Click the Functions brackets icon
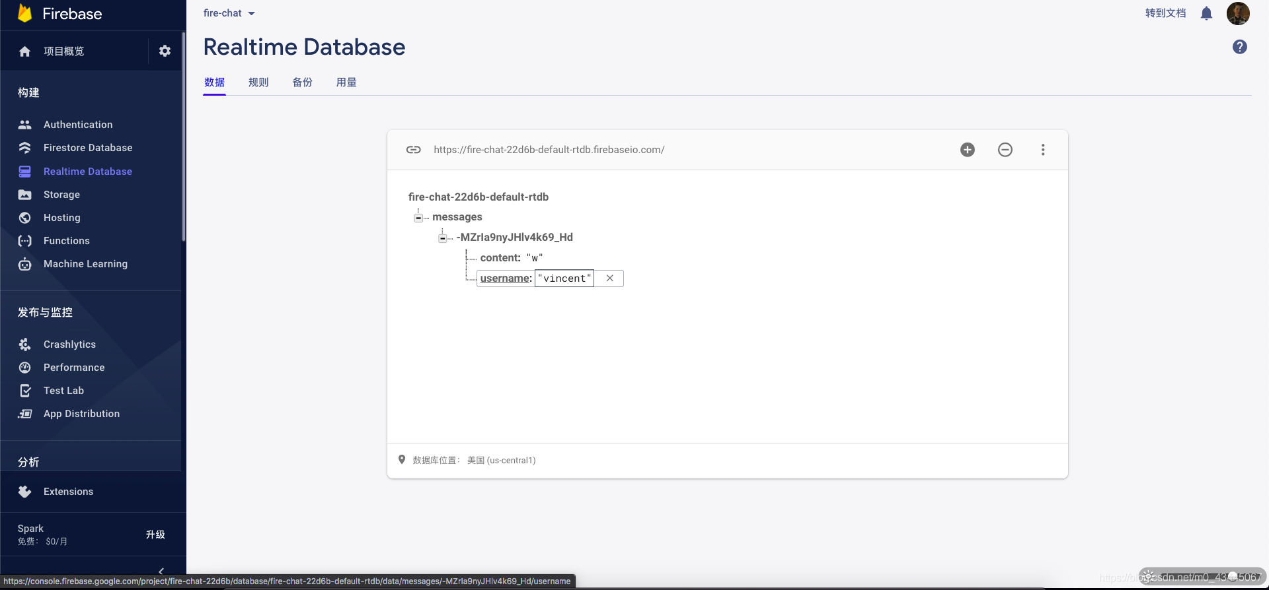1269x590 pixels. (x=25, y=241)
